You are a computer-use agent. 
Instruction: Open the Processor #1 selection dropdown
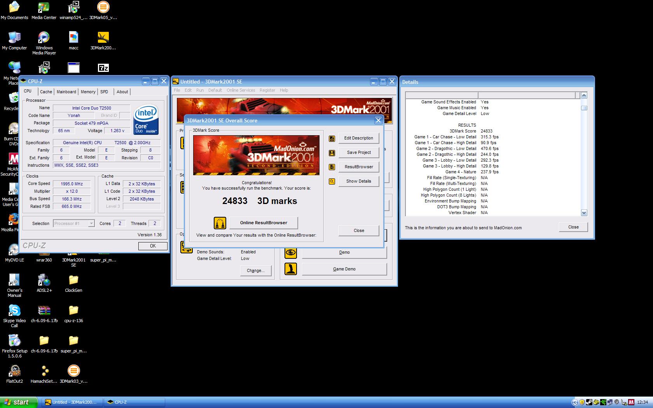(91, 223)
